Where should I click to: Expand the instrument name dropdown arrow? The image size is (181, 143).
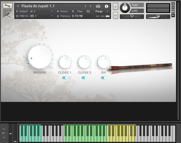pyautogui.click(x=18, y=6)
